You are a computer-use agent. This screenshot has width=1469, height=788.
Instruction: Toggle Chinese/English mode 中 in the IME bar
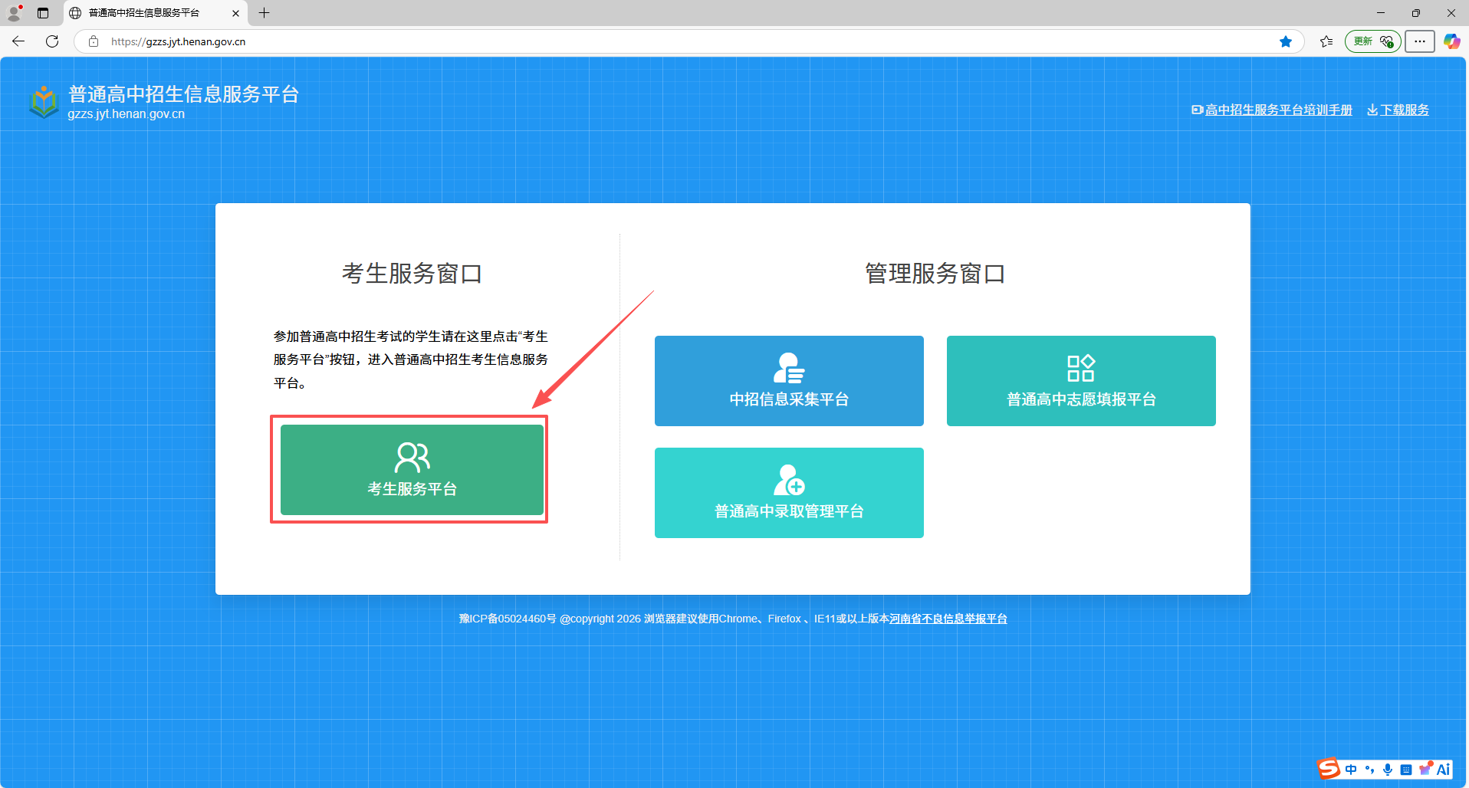[1351, 770]
